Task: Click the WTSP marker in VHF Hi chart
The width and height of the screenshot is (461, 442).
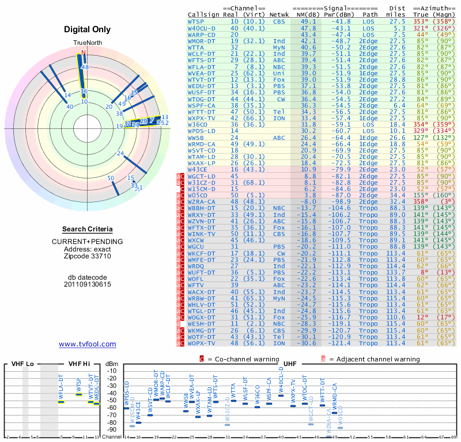Action: (x=79, y=394)
